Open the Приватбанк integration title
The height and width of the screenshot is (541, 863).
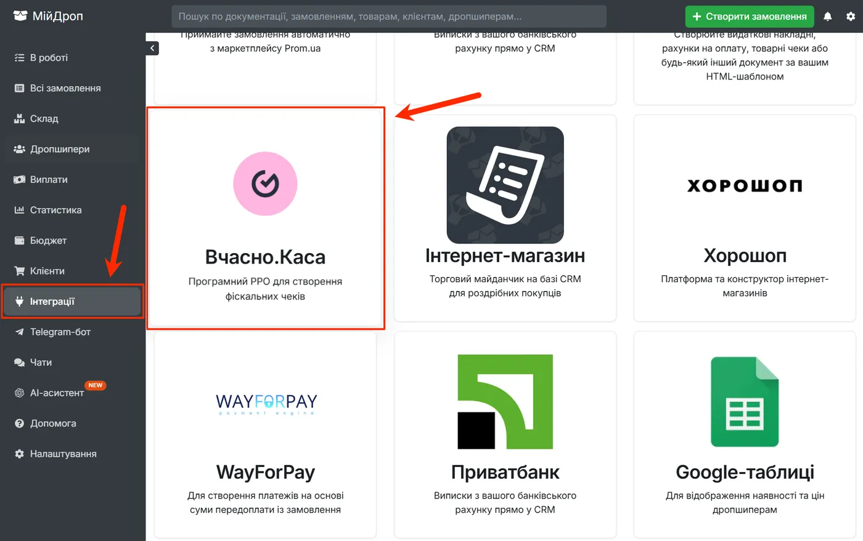click(x=505, y=472)
